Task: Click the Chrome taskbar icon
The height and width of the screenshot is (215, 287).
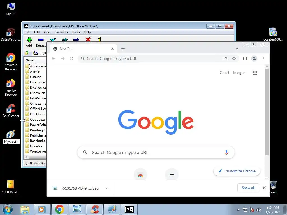Action: point(60,209)
